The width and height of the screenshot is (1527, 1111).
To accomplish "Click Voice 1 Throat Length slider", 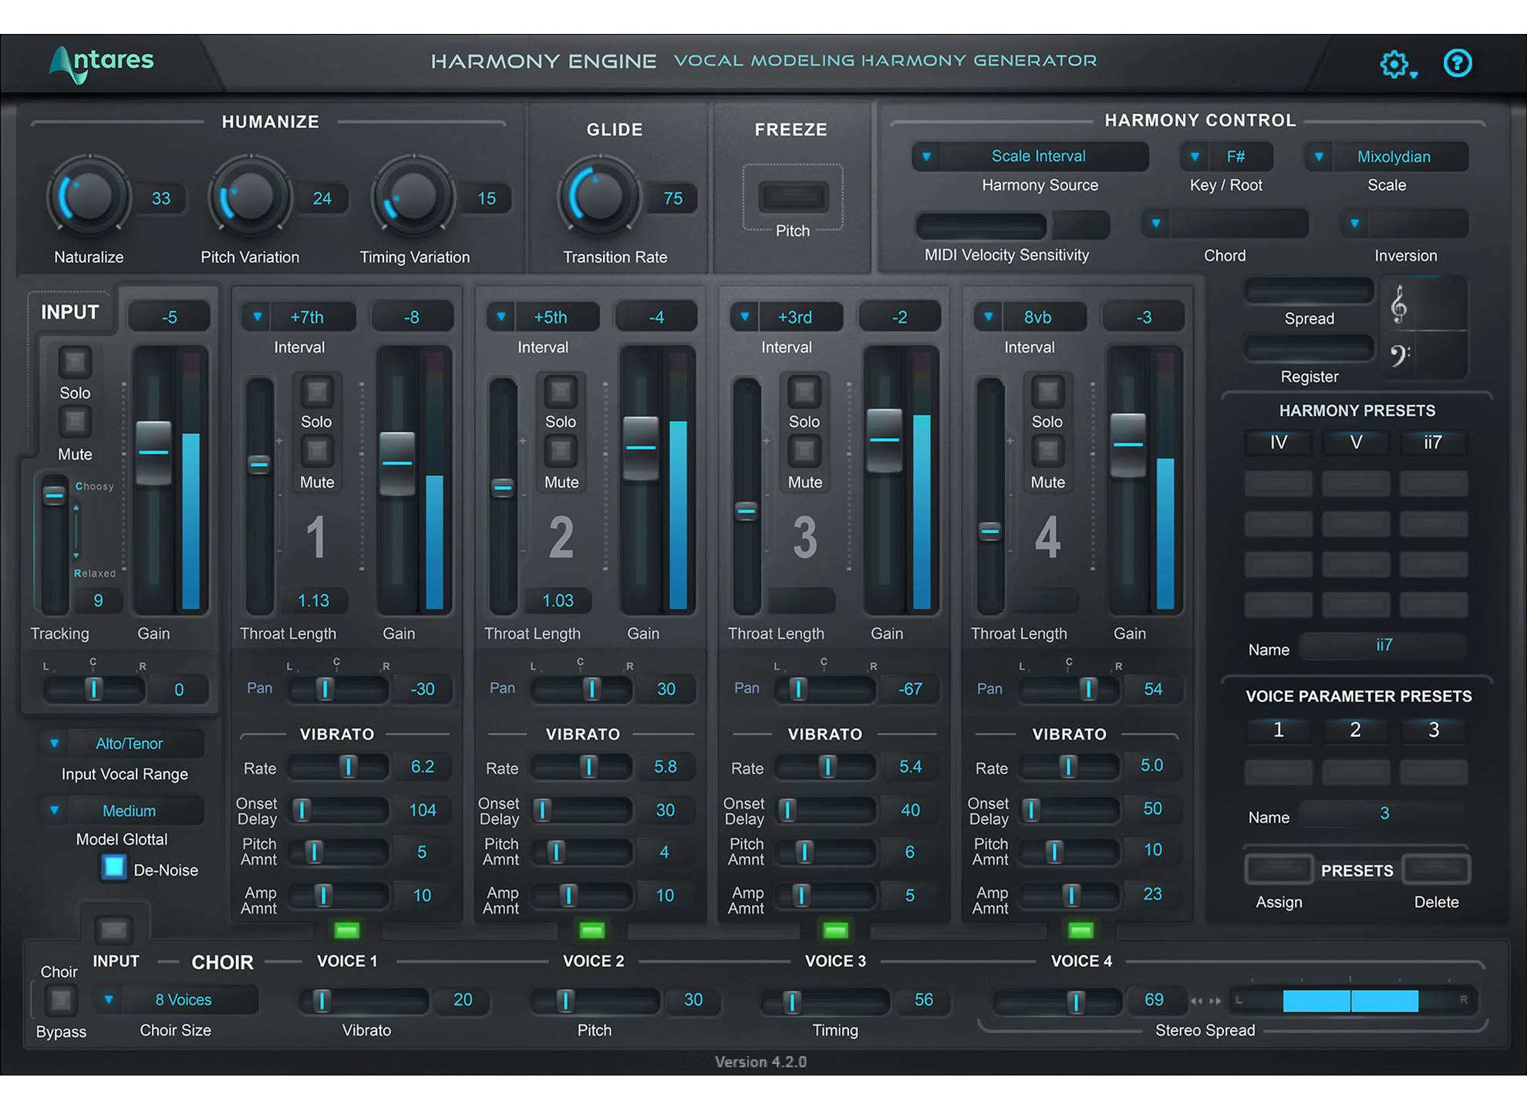I will tap(259, 495).
